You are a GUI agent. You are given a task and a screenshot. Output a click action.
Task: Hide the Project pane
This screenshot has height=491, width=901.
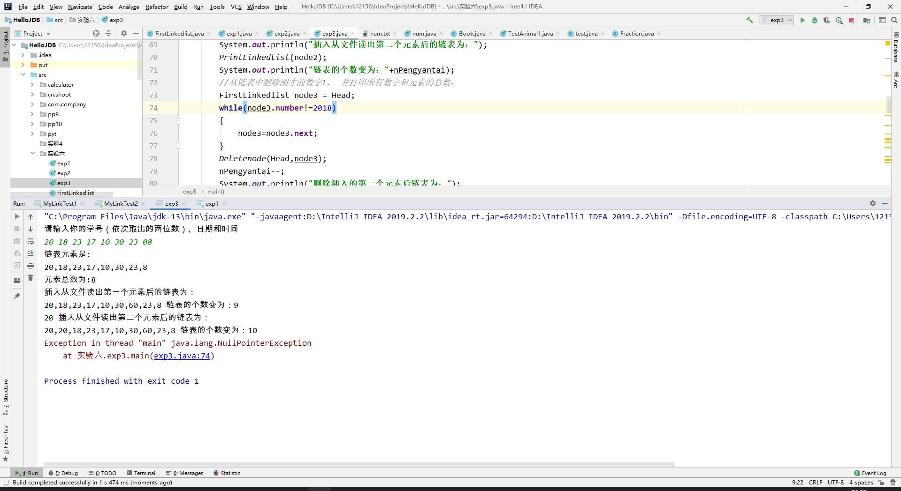click(136, 33)
